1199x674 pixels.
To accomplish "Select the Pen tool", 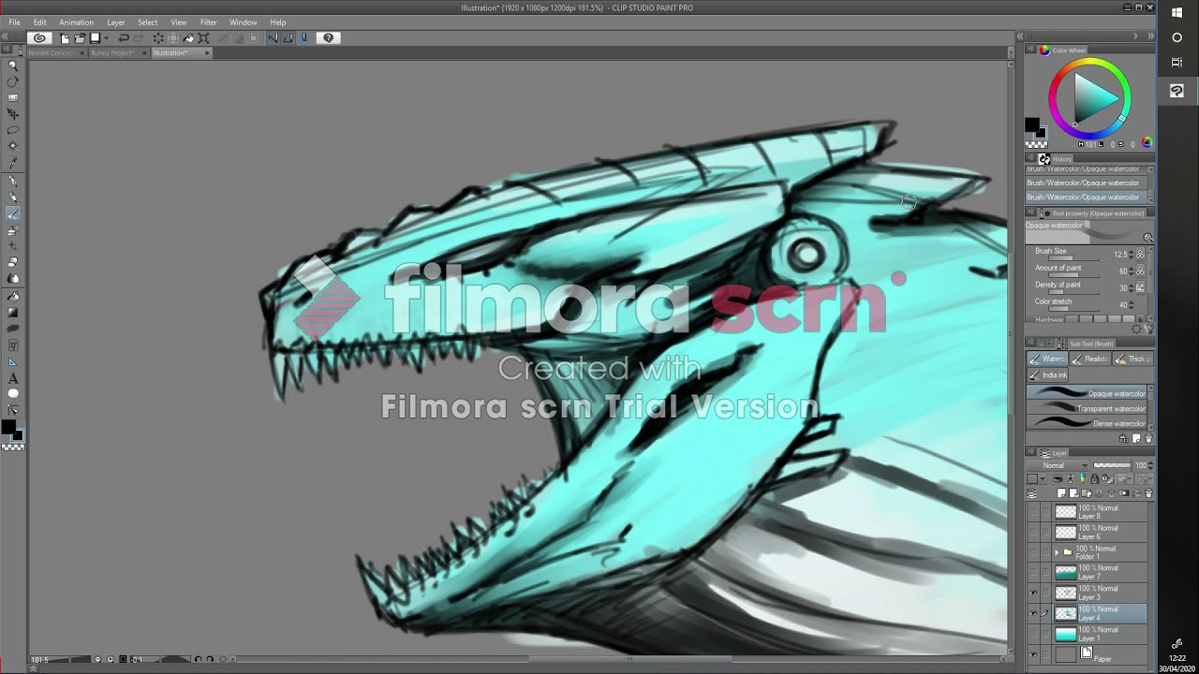I will [13, 181].
